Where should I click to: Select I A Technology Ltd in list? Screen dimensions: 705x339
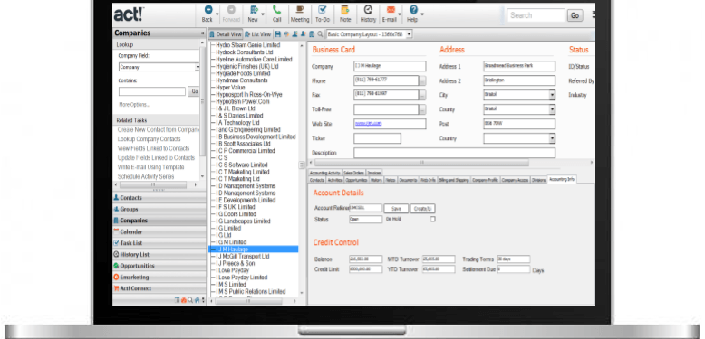(237, 122)
